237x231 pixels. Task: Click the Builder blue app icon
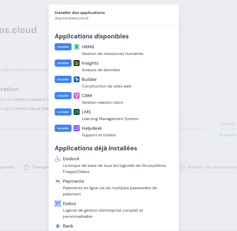pyautogui.click(x=77, y=79)
